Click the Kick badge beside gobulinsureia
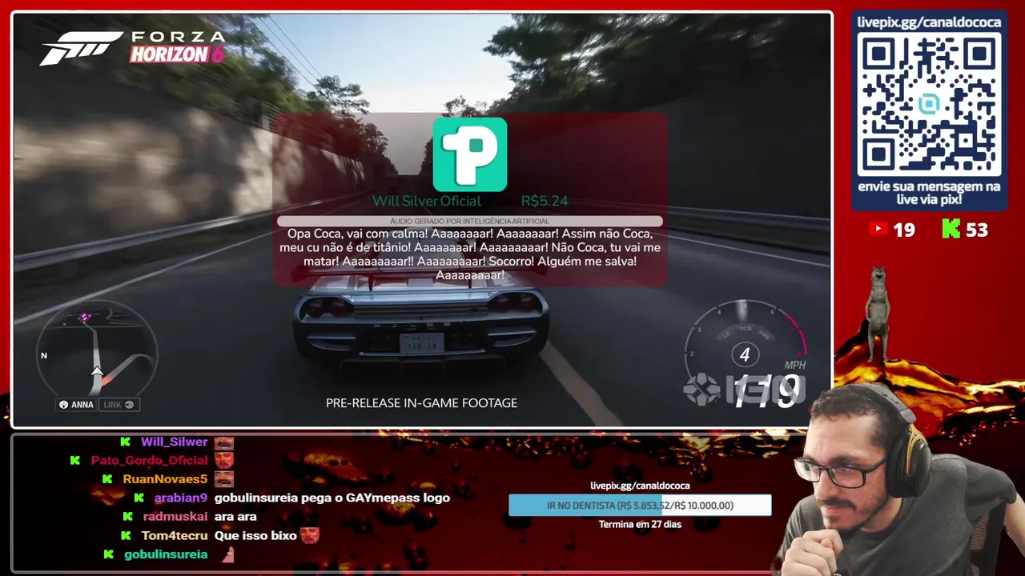 coord(108,554)
